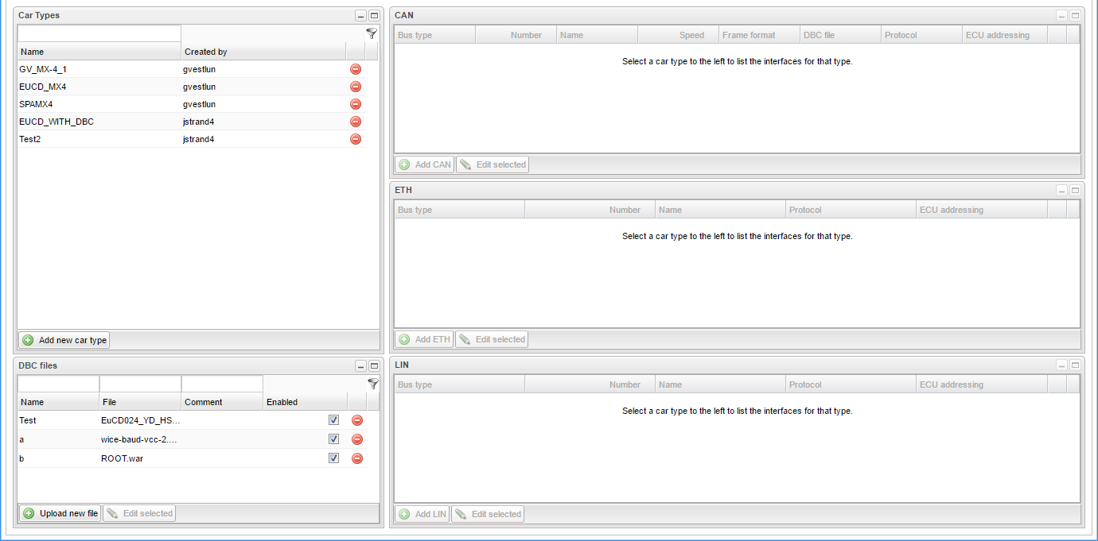The width and height of the screenshot is (1098, 541).
Task: Maximize the DBC files panel
Action: (374, 366)
